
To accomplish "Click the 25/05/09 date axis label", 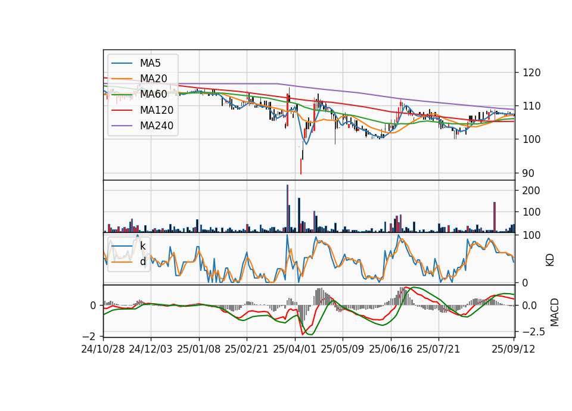I will 342,349.
